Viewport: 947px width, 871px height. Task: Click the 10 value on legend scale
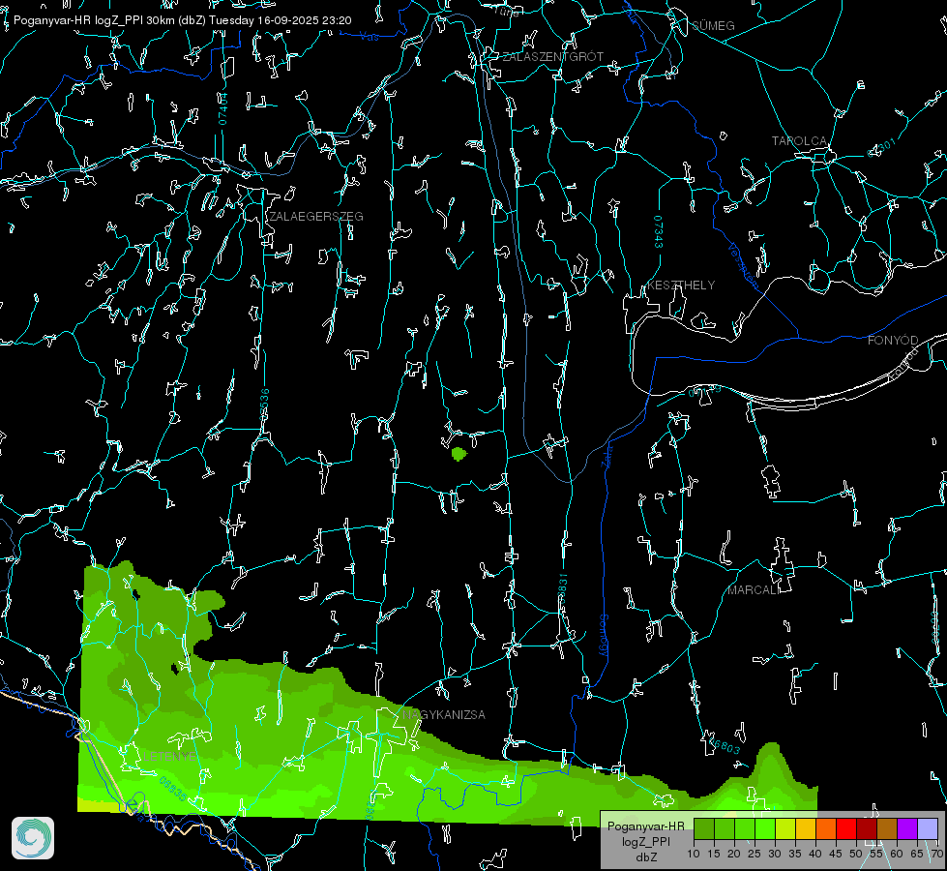coord(694,855)
